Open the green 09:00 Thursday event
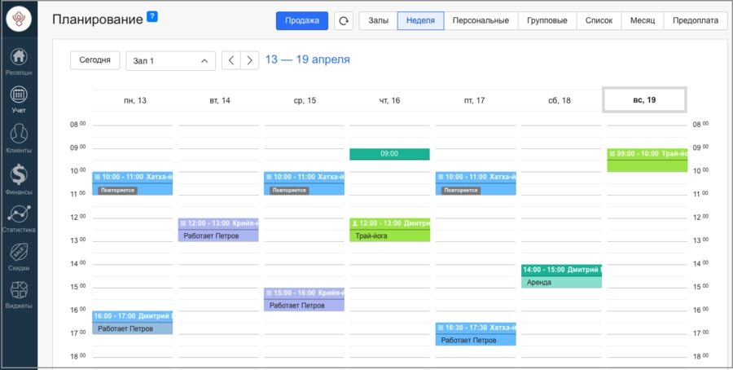The height and width of the screenshot is (370, 733). point(389,154)
